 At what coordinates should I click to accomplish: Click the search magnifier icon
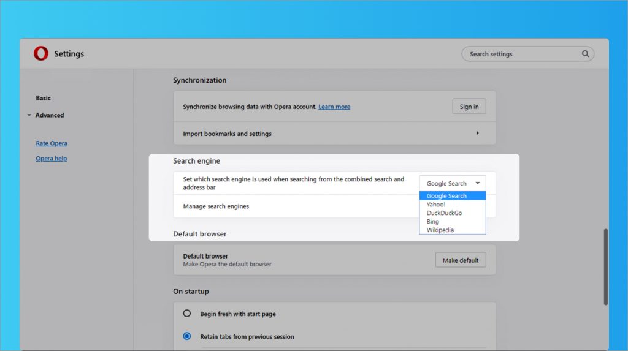pos(585,54)
